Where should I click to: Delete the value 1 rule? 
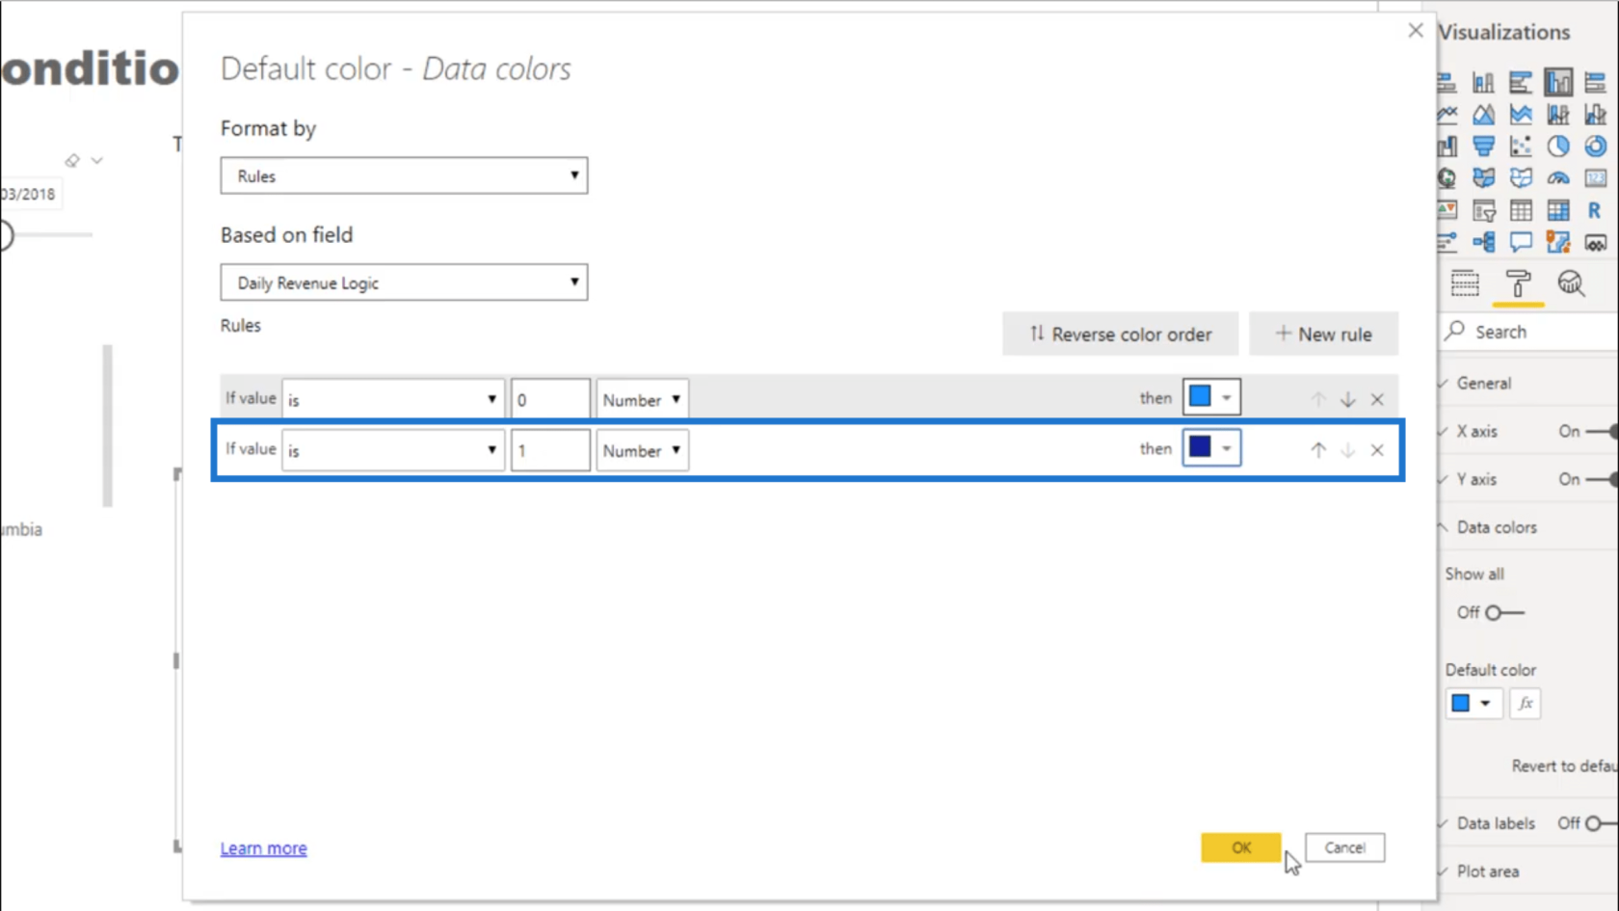tap(1377, 450)
